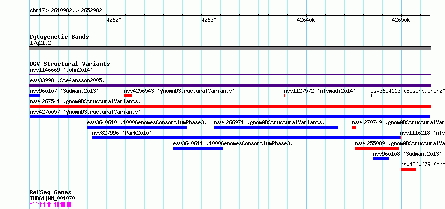Click the nsv4266971 gnomAD variant label

269,122
